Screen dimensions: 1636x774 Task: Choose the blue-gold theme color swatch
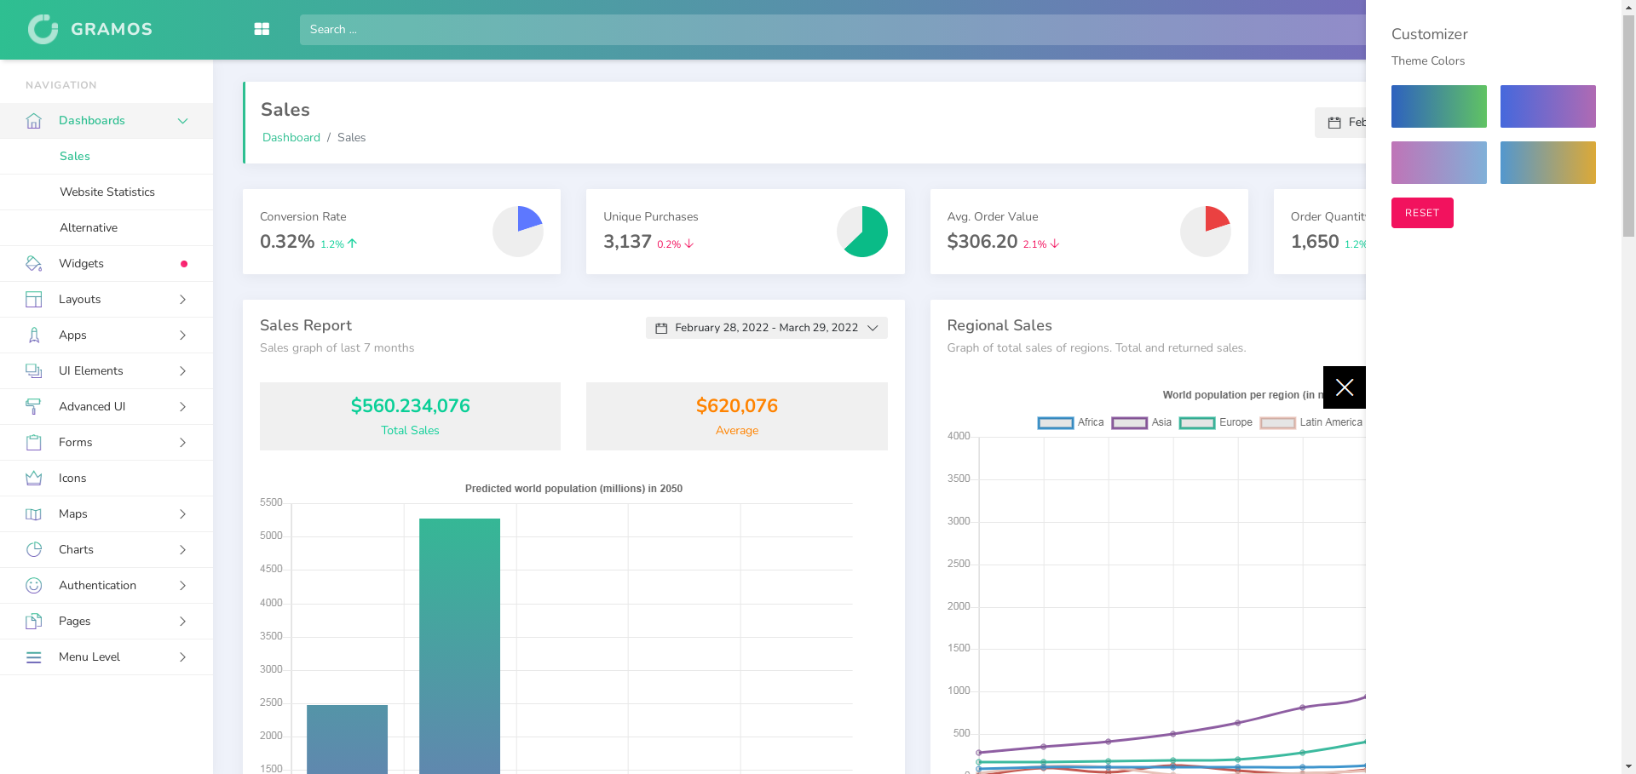click(x=1548, y=163)
